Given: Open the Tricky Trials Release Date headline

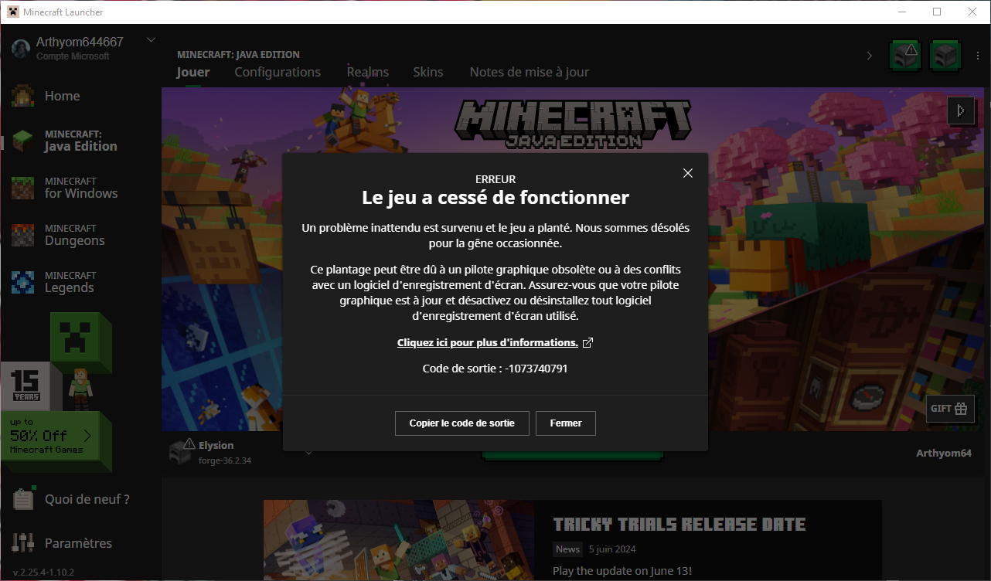Looking at the screenshot, I should pyautogui.click(x=679, y=525).
